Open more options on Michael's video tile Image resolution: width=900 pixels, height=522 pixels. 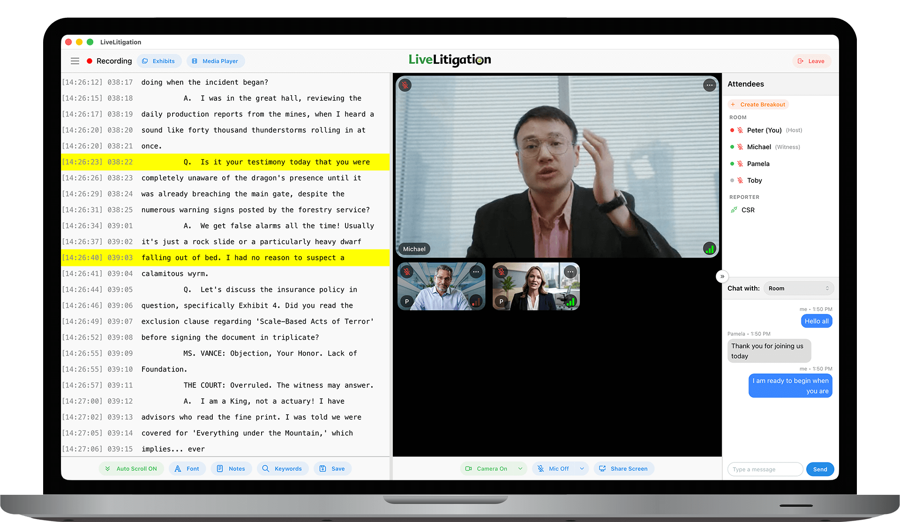pos(709,85)
